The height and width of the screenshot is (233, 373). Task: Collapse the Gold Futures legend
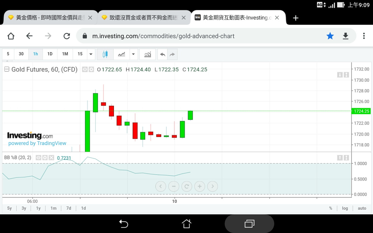[x=7, y=69]
